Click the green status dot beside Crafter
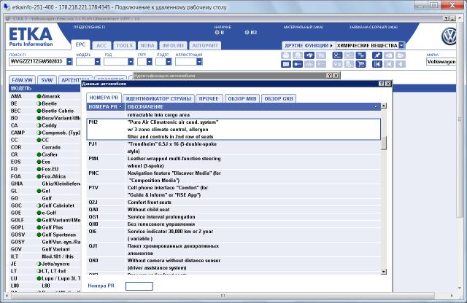The width and height of the screenshot is (467, 303). point(39,154)
